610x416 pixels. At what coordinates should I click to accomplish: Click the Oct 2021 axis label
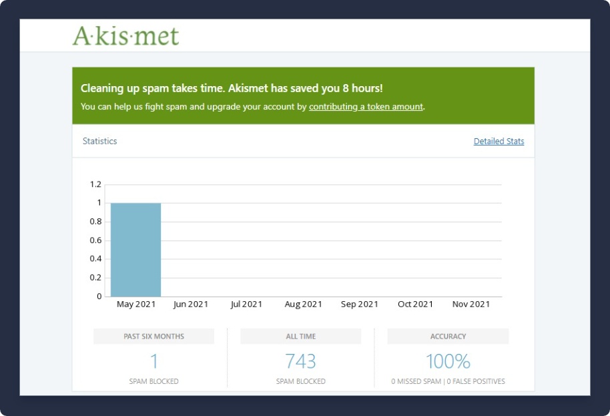pos(415,304)
